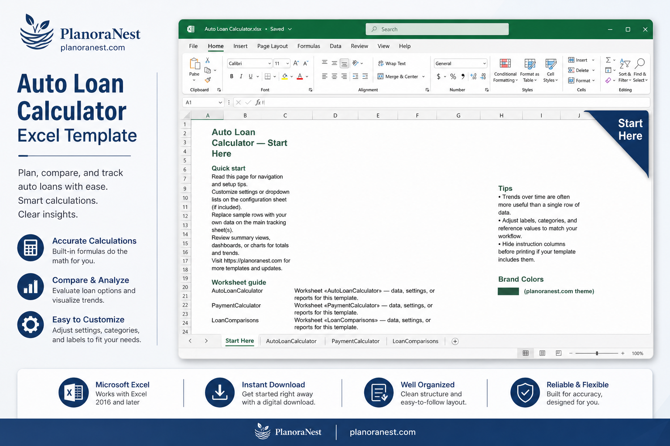Open the Calibri font name dropdown
The height and width of the screenshot is (446, 670).
[x=270, y=64]
